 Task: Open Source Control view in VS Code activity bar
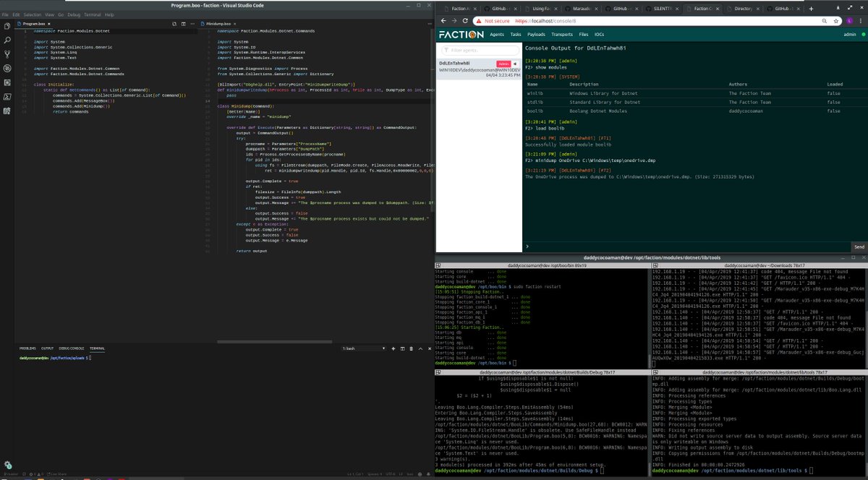[x=7, y=55]
